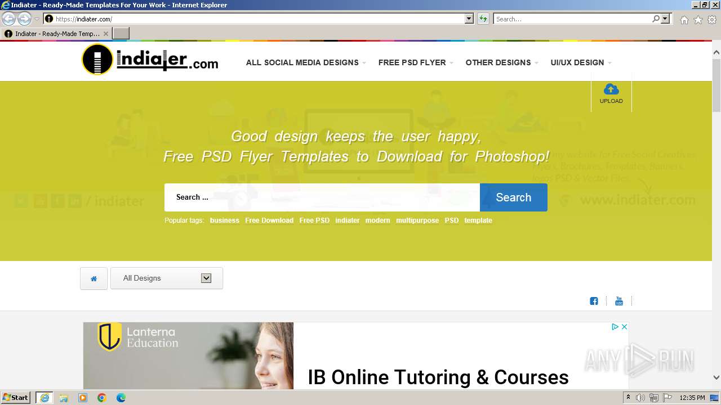Screen dimensions: 721x405
Task: Click the Indiater.com logo
Action: [150, 60]
